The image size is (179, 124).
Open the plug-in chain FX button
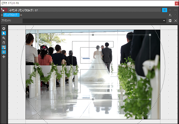click(x=170, y=15)
